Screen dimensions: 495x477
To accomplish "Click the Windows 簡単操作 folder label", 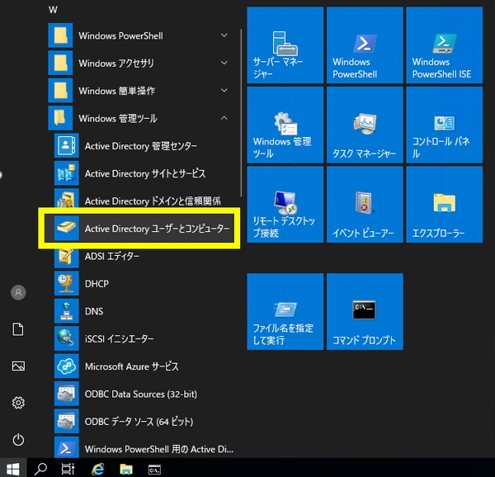I will click(x=117, y=91).
